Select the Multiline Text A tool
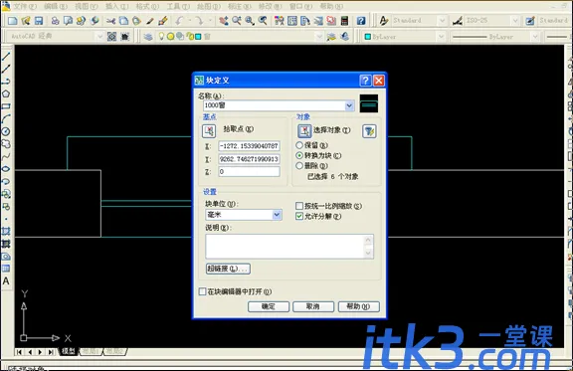 [x=6, y=281]
